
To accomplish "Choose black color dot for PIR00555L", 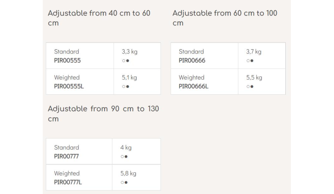I will click(128, 86).
